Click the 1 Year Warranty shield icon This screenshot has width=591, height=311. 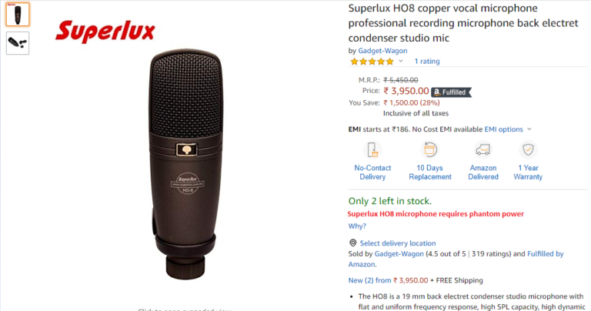coord(529,149)
